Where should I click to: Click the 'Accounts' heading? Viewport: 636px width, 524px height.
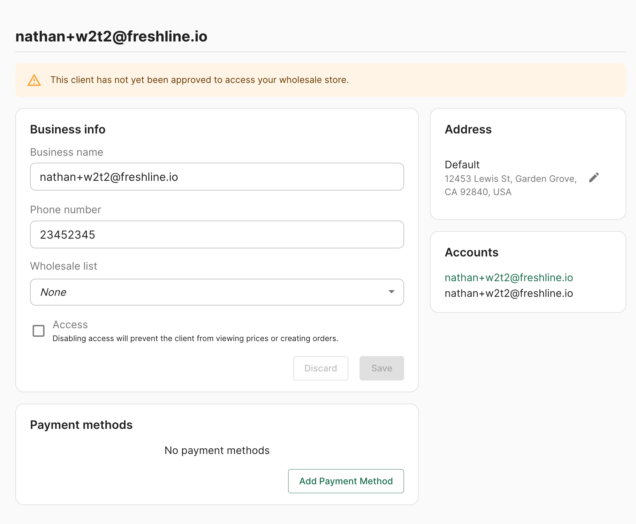[471, 252]
